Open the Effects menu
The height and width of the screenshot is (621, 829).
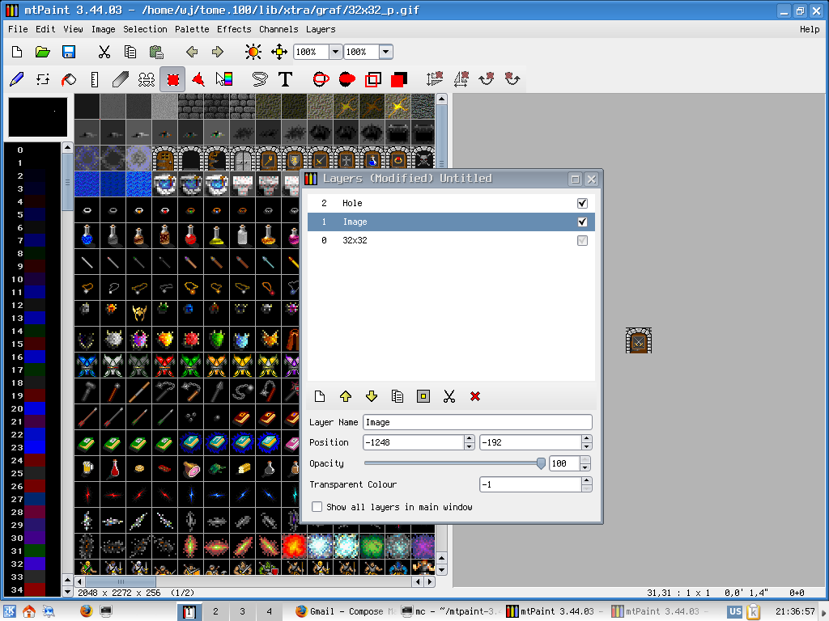coord(234,29)
